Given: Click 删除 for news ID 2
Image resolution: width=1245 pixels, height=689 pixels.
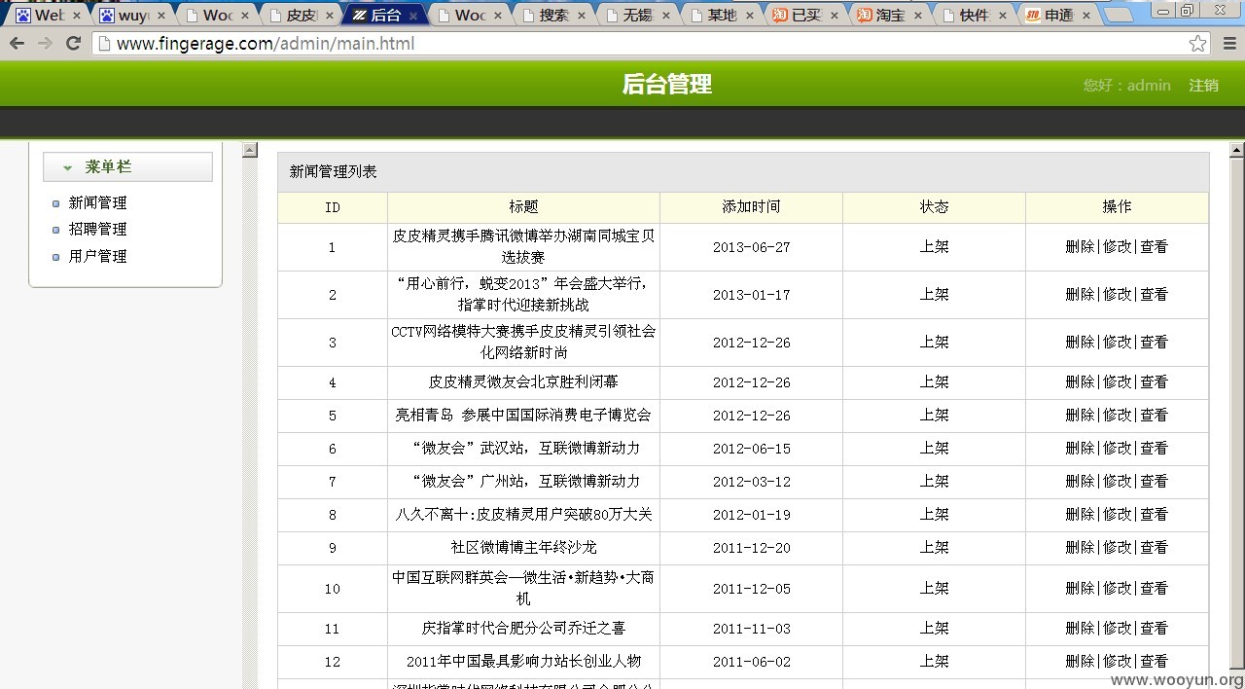Looking at the screenshot, I should (x=1080, y=294).
